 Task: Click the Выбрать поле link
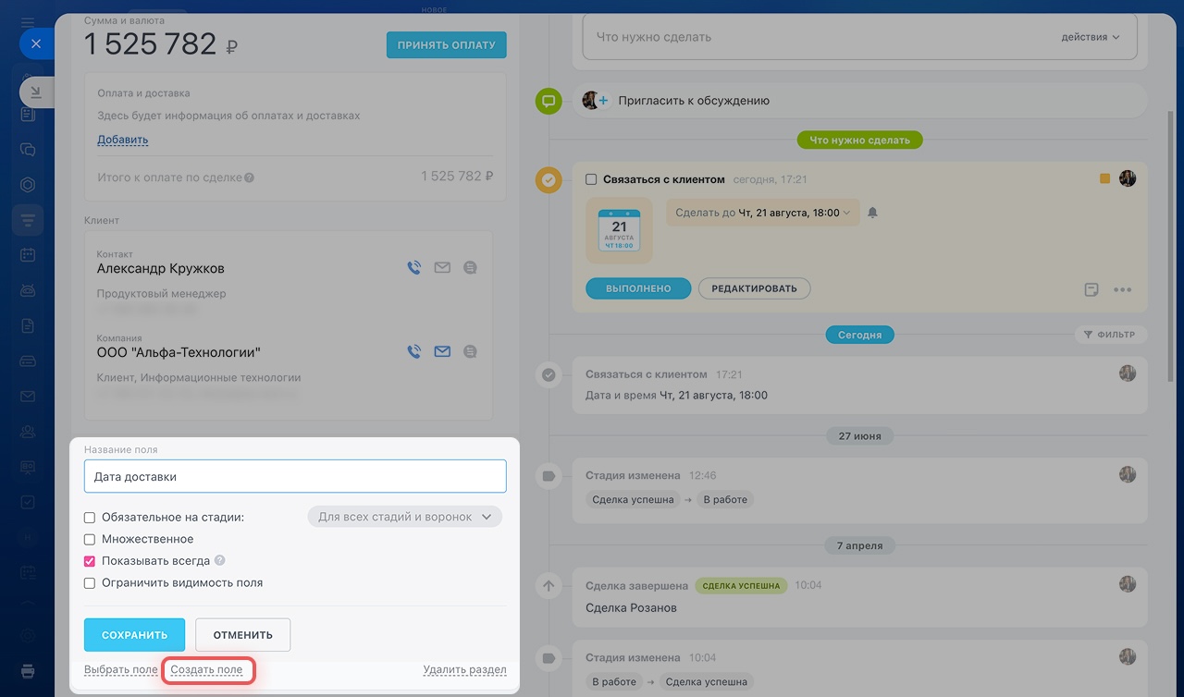(120, 670)
